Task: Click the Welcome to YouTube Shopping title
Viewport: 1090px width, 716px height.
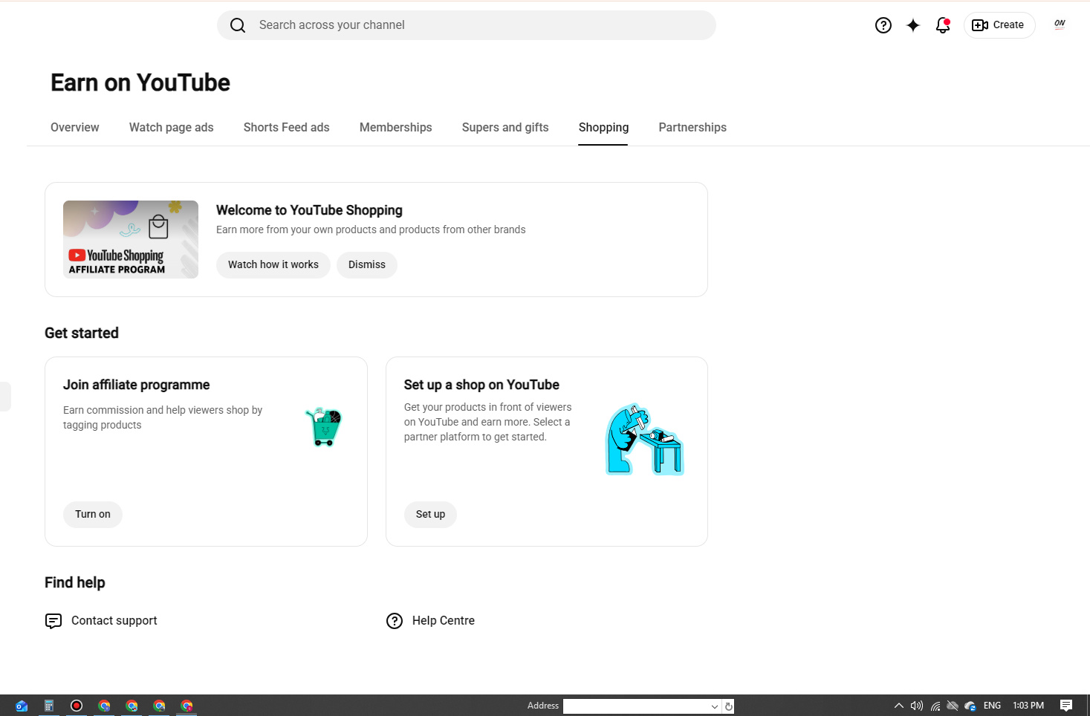Action: pyautogui.click(x=309, y=211)
